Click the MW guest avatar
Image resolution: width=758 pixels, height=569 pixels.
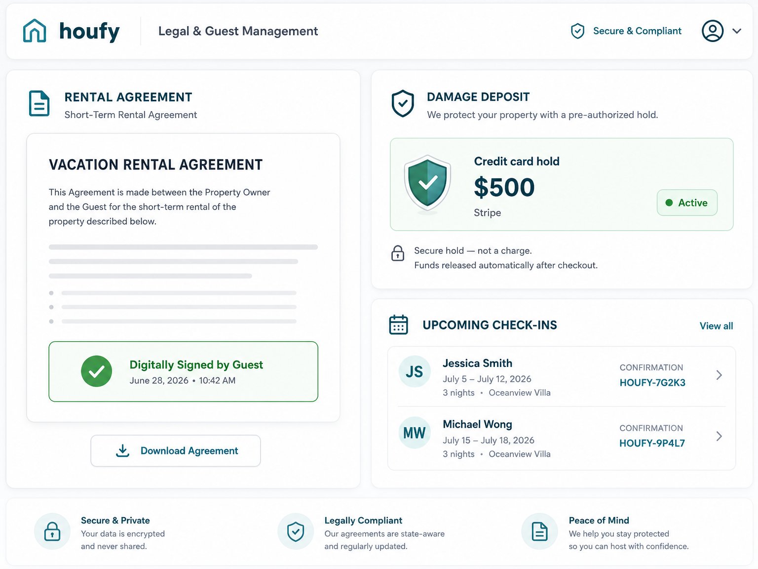click(415, 433)
